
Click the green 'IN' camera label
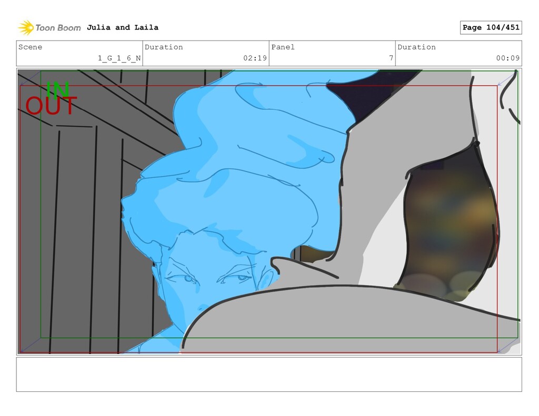[x=57, y=90]
